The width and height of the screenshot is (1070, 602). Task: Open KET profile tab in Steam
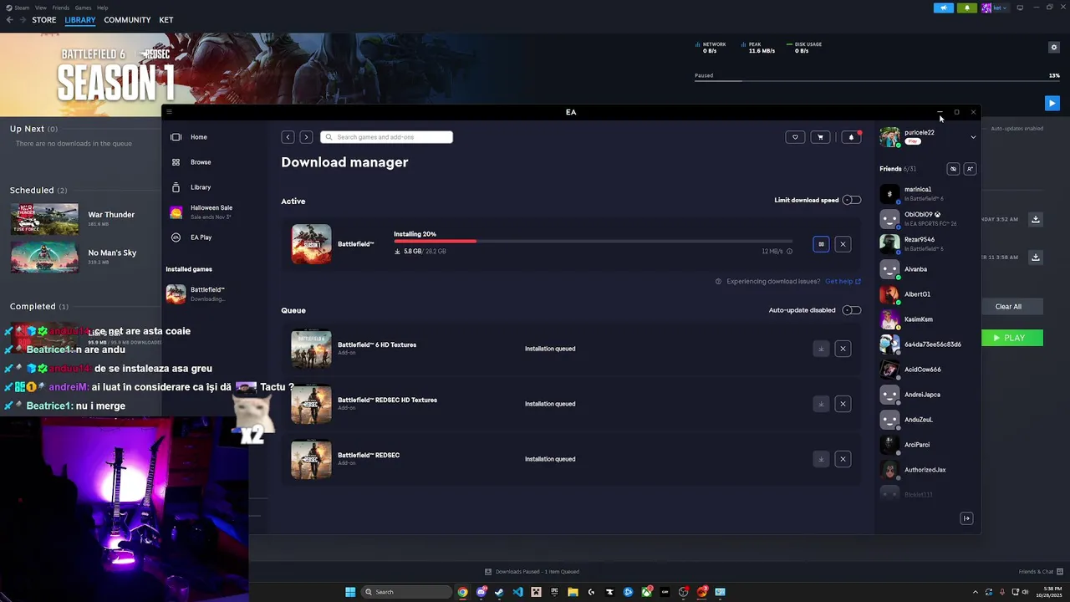point(166,20)
